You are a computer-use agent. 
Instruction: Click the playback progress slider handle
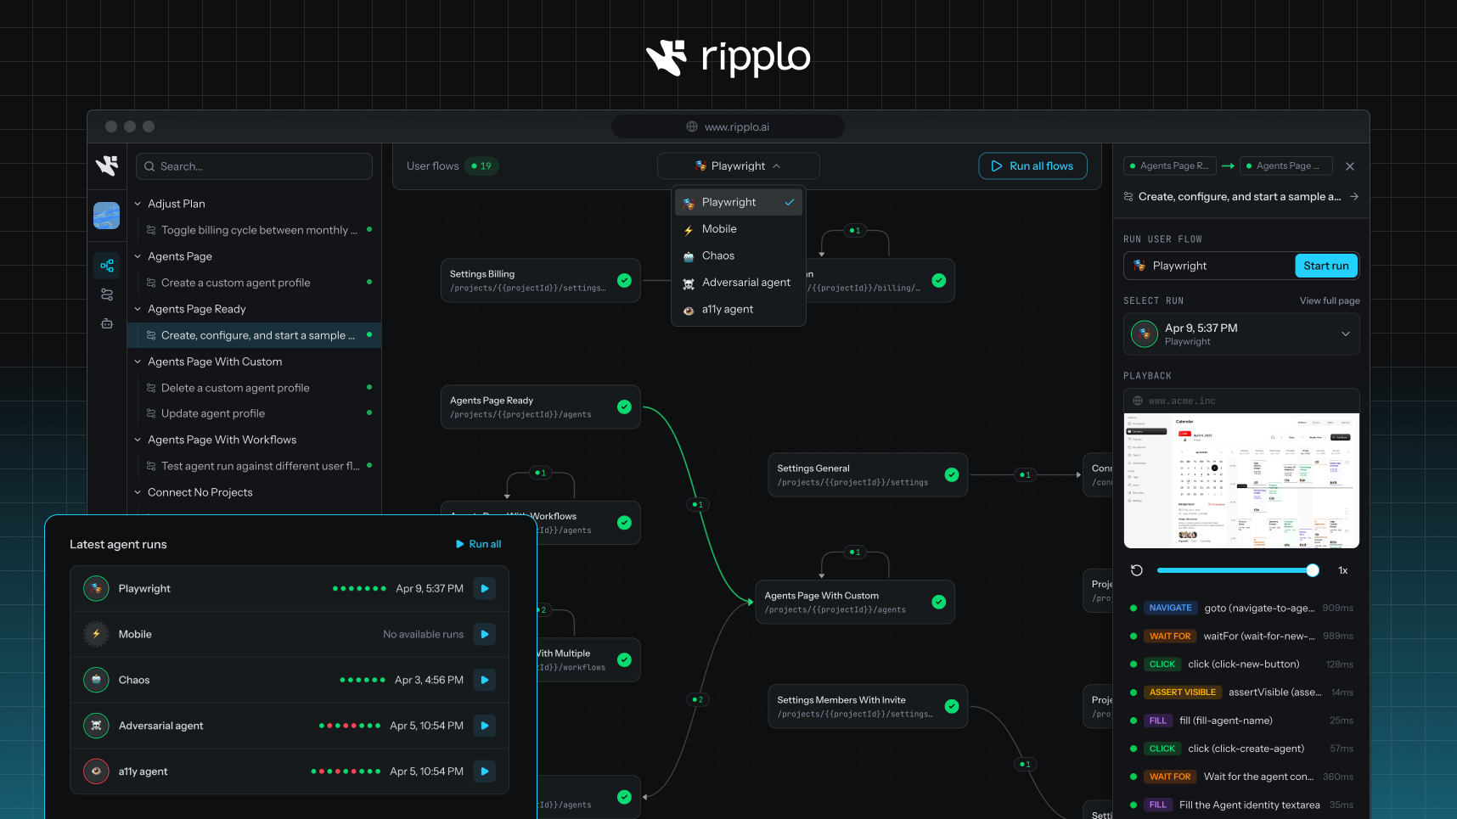click(1313, 570)
